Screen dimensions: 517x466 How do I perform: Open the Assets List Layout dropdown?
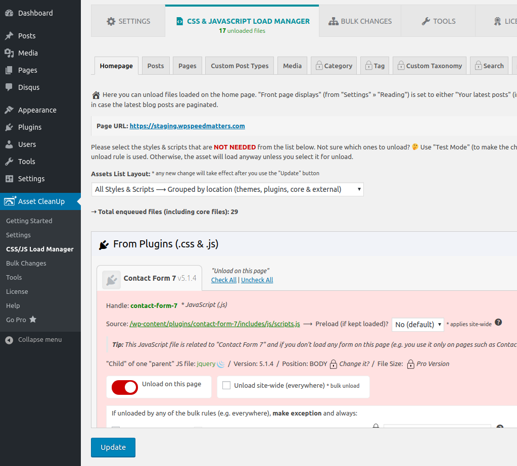click(227, 189)
